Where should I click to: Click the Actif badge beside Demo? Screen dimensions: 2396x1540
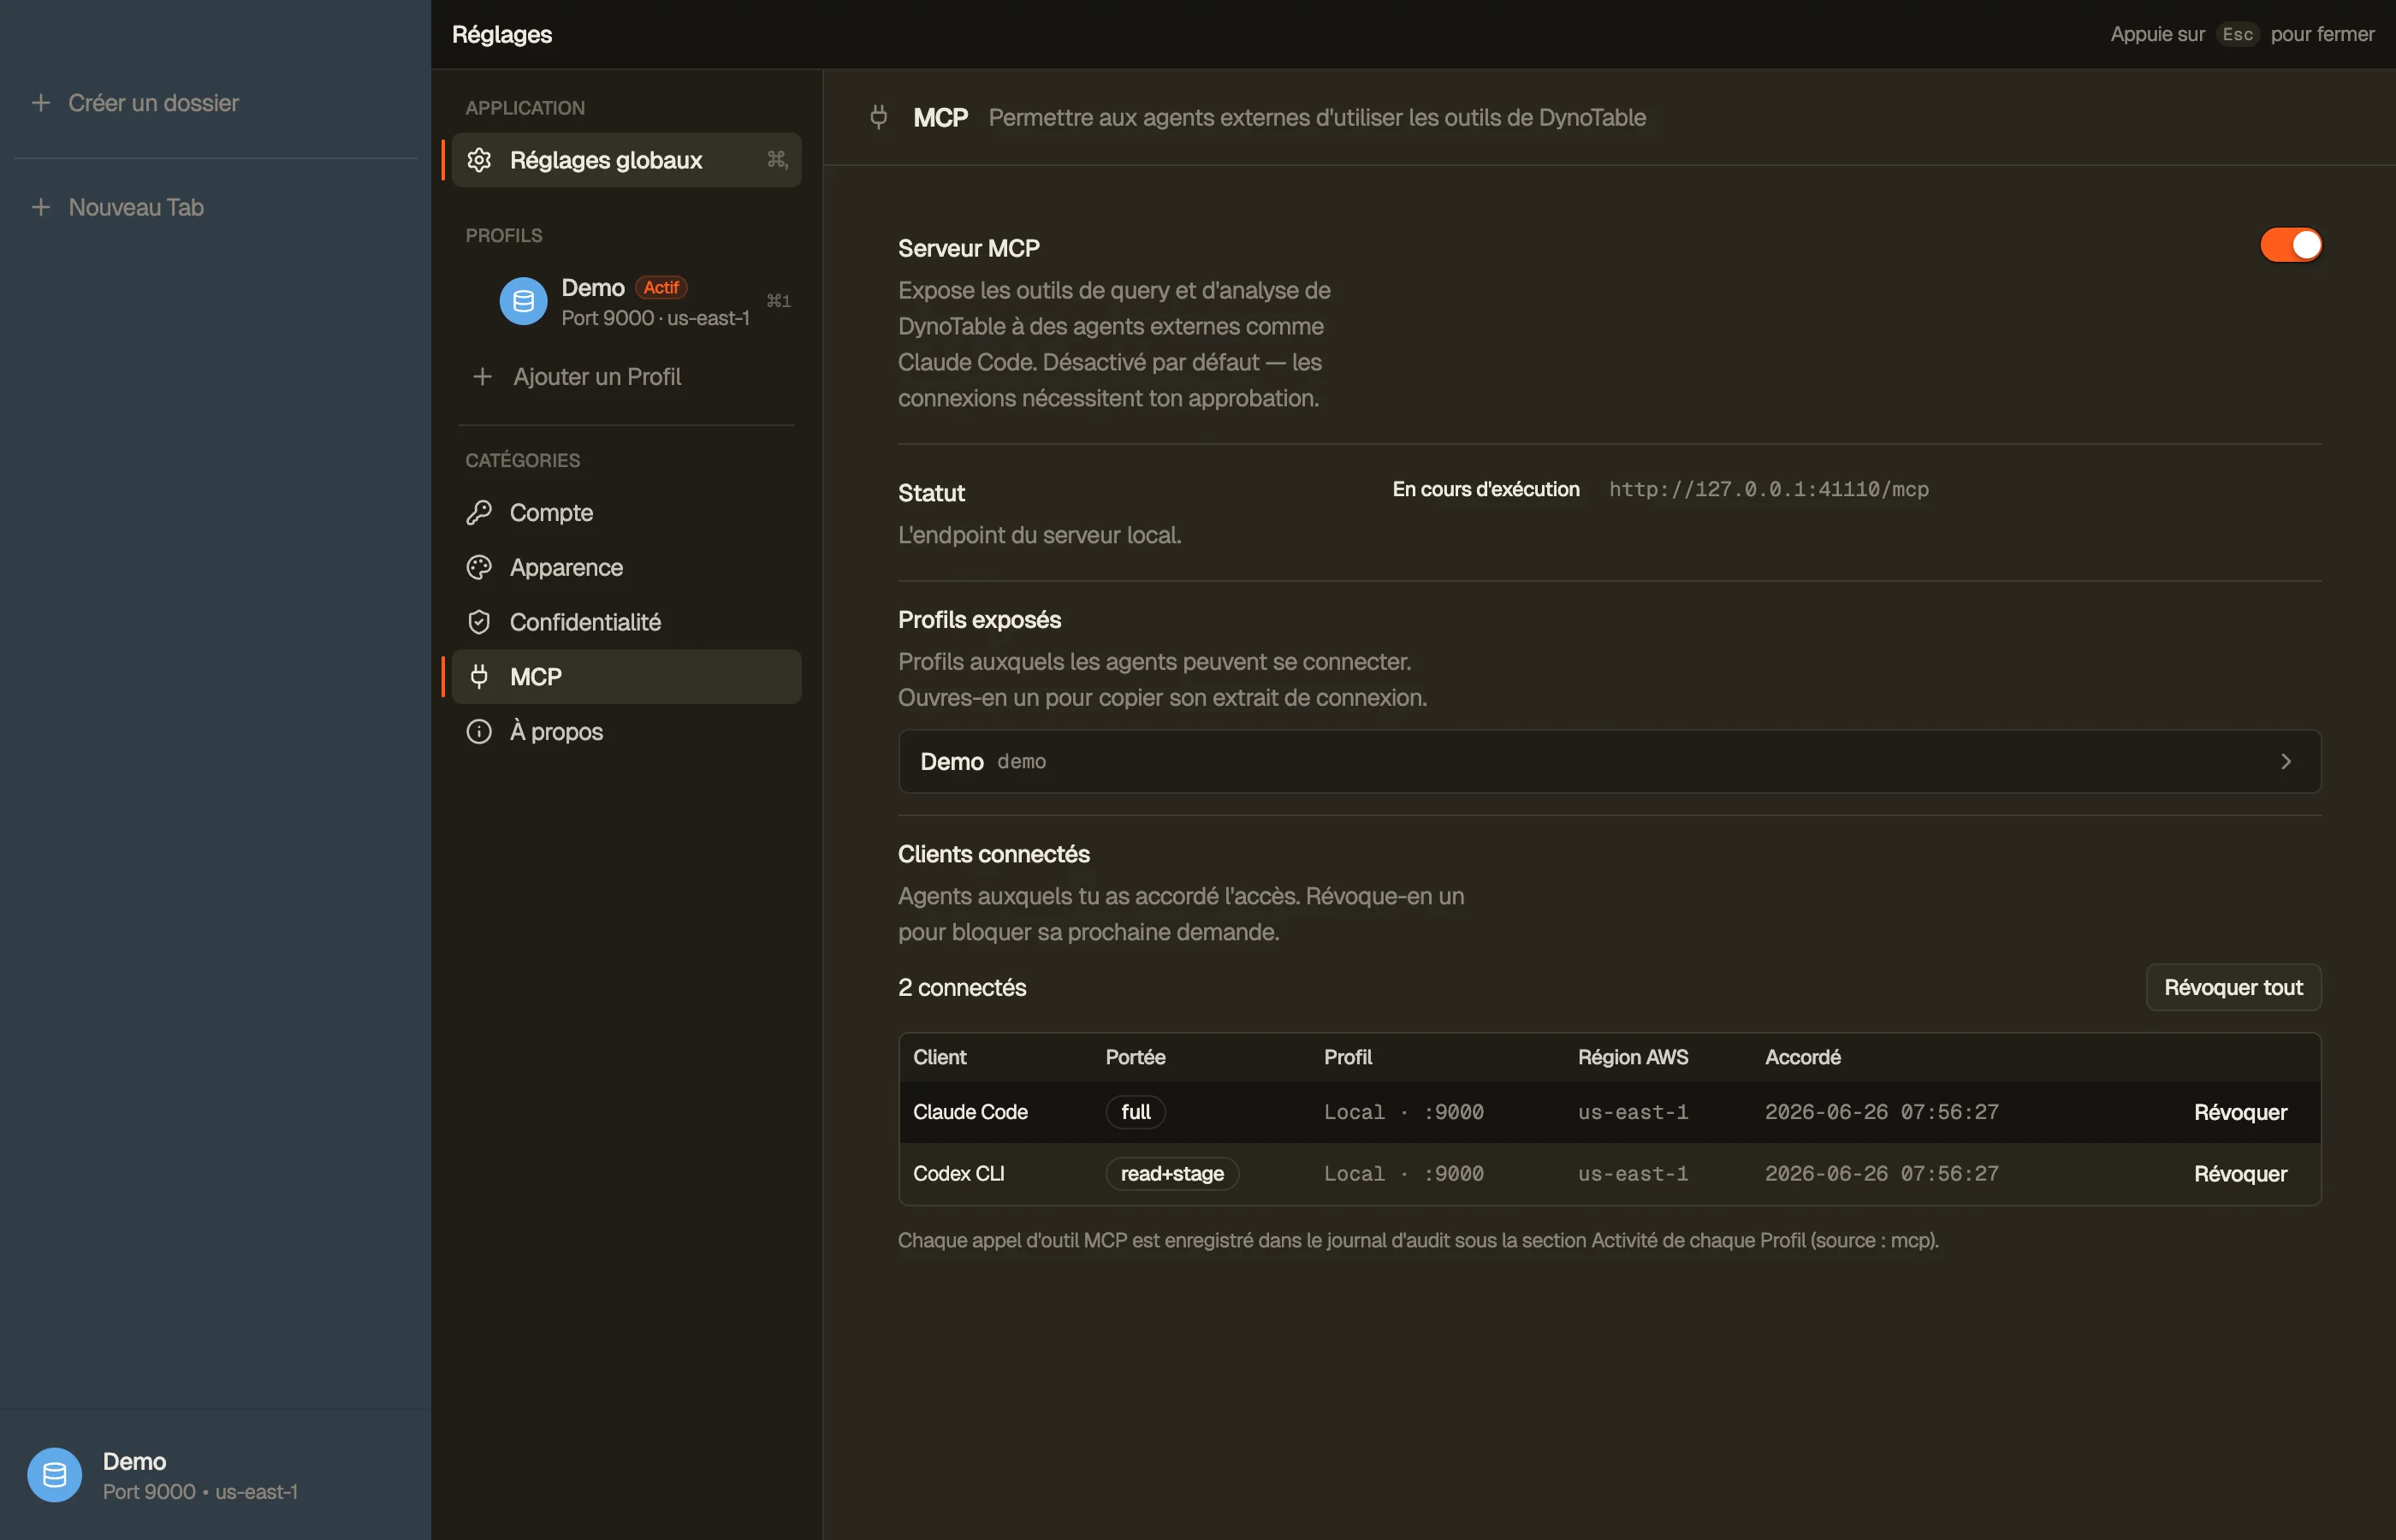tap(661, 288)
